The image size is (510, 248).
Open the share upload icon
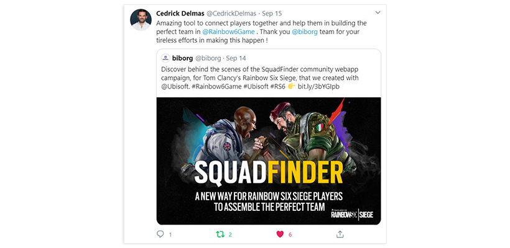pos(340,234)
